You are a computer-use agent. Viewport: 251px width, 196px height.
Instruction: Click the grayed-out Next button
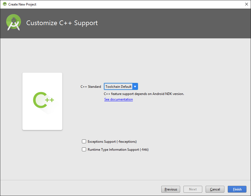[193, 189]
